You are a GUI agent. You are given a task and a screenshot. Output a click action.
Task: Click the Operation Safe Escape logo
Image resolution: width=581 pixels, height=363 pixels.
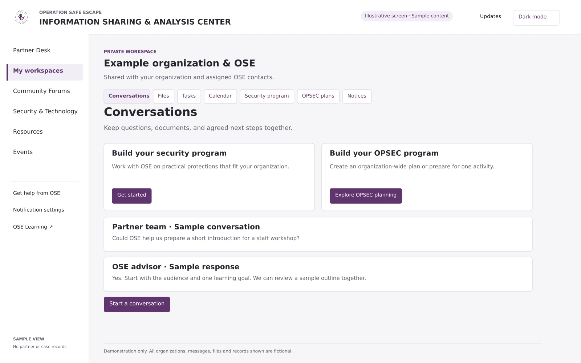pos(21,17)
